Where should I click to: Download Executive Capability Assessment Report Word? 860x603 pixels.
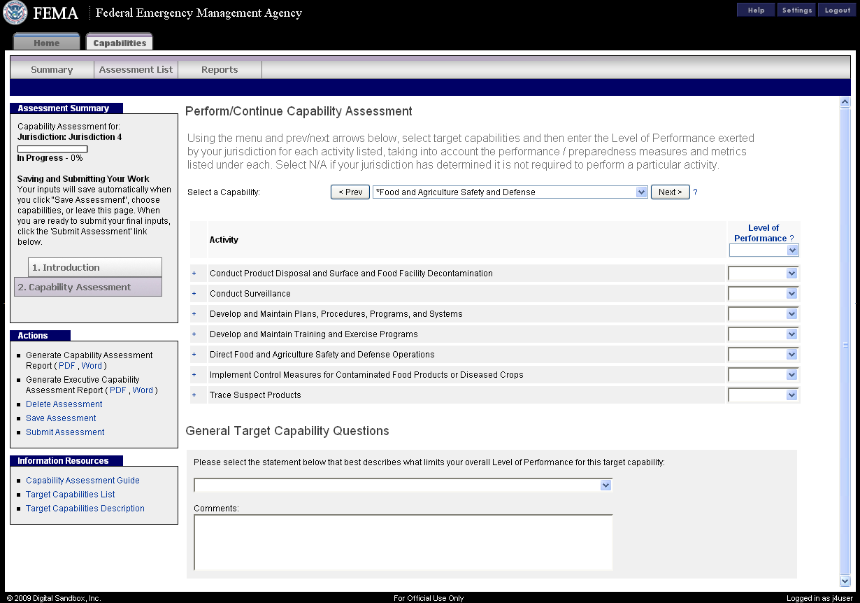[143, 390]
